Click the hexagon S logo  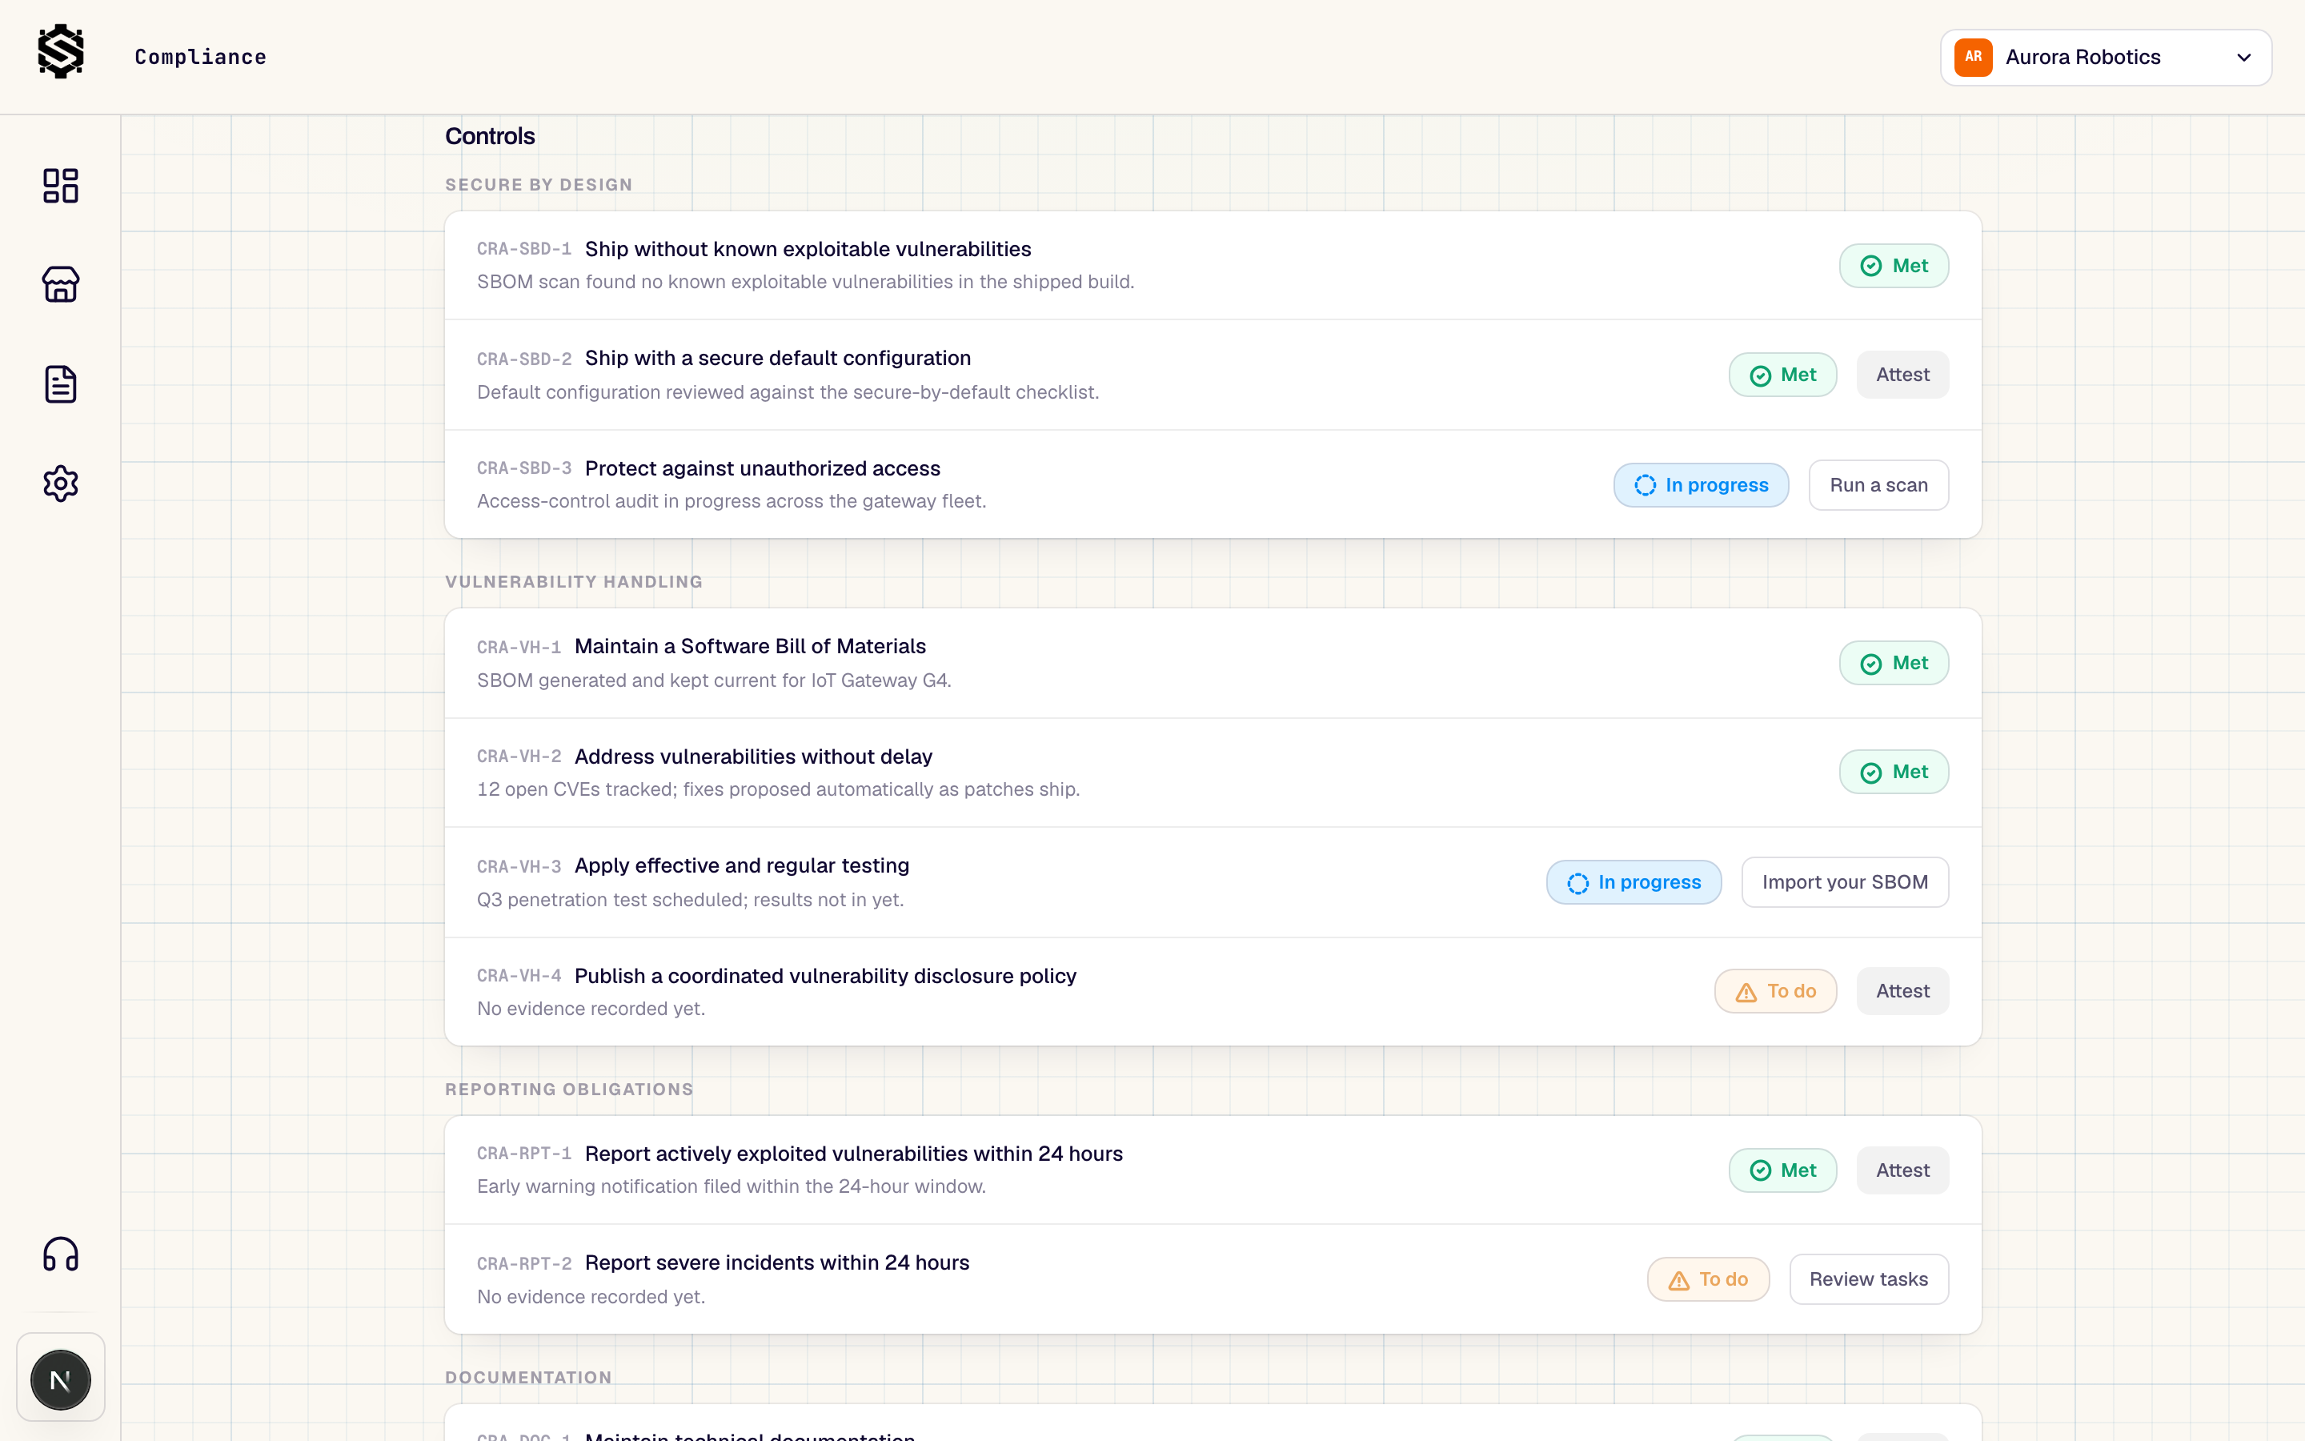point(60,52)
